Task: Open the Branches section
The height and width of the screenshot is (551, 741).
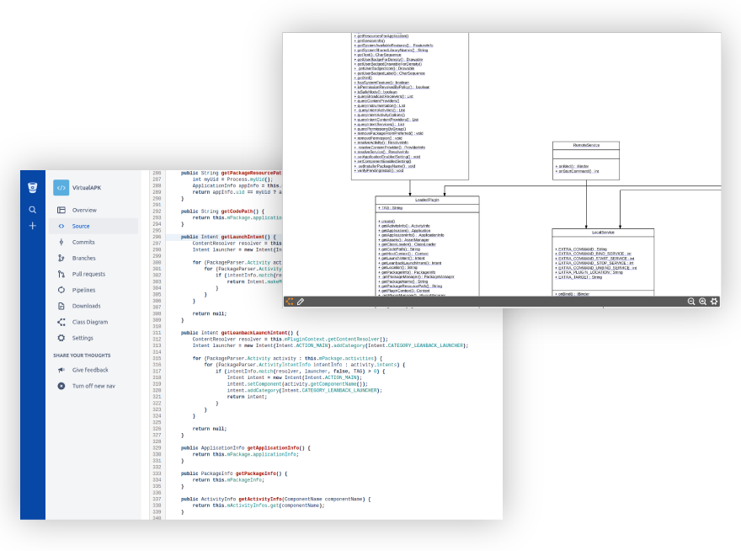Action: 93,259
